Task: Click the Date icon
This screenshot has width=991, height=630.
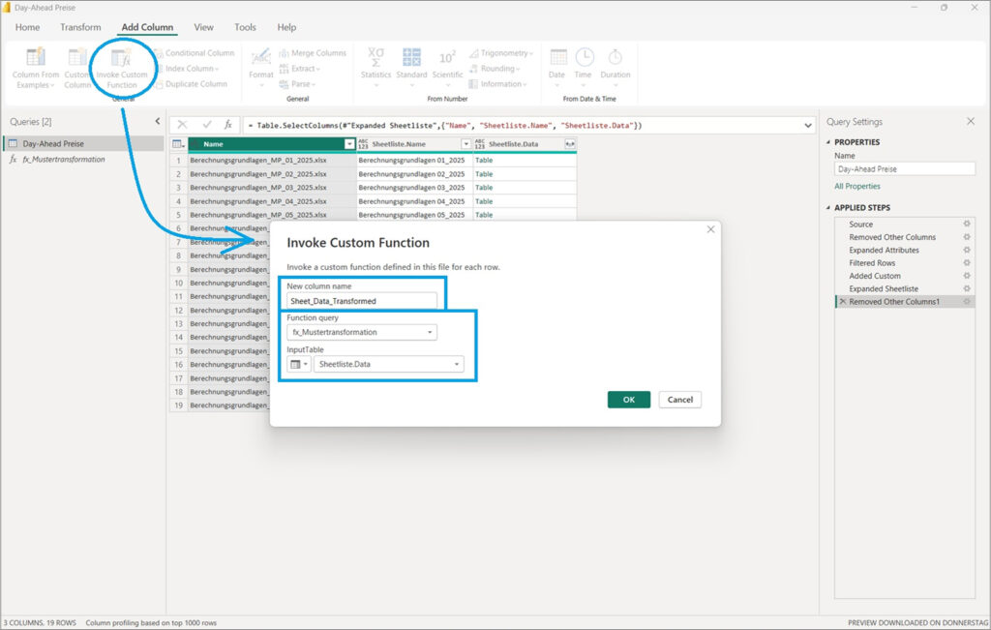Action: point(558,57)
